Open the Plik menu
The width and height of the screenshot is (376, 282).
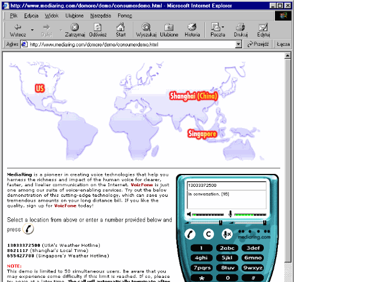pyautogui.click(x=14, y=16)
